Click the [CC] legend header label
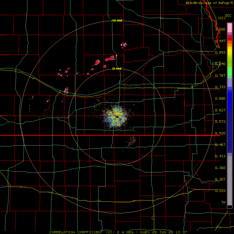This screenshot has width=234, height=234. point(222,18)
